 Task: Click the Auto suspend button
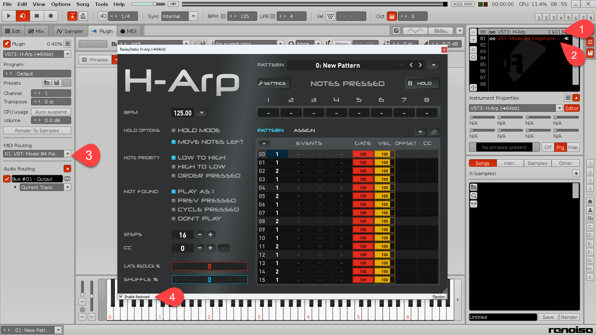(x=51, y=112)
